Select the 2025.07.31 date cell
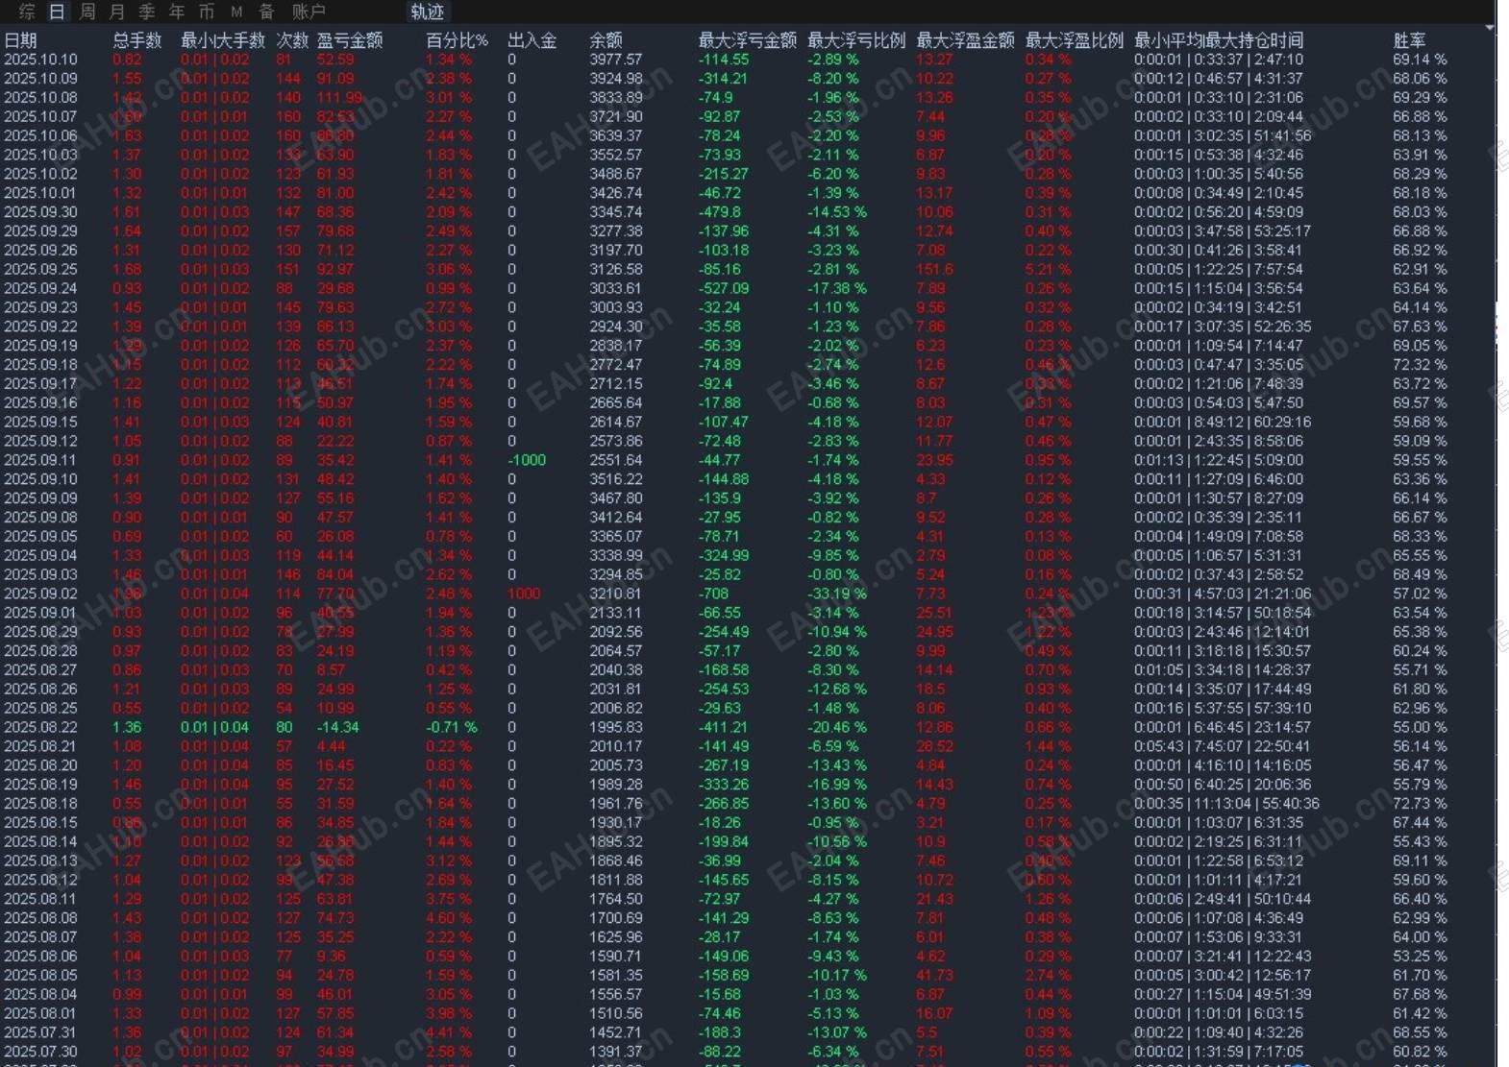This screenshot has width=1509, height=1067. [x=40, y=1032]
